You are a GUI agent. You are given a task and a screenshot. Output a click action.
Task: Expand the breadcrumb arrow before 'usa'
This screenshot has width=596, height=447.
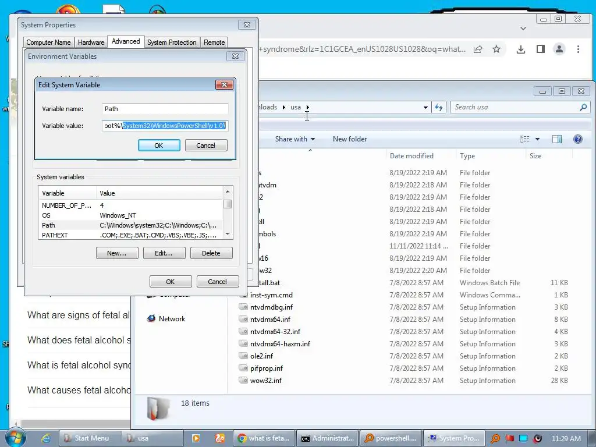click(x=283, y=107)
